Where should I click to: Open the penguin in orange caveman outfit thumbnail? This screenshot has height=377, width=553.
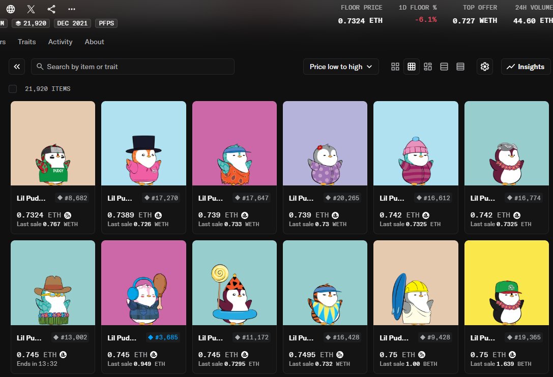click(x=235, y=143)
